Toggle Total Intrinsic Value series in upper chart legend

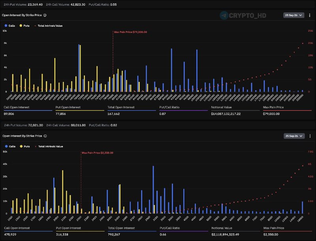(49, 26)
